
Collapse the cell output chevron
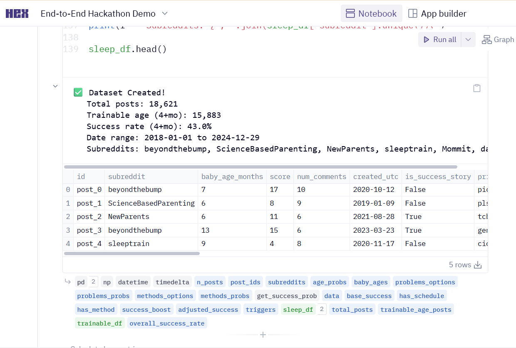pyautogui.click(x=55, y=86)
